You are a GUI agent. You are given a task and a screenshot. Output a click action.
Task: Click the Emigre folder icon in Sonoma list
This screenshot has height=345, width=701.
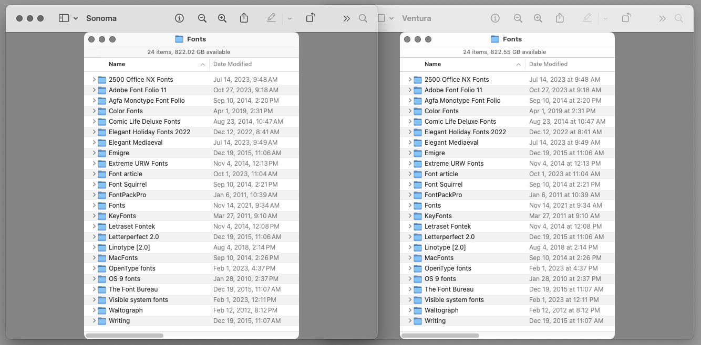pyautogui.click(x=102, y=153)
